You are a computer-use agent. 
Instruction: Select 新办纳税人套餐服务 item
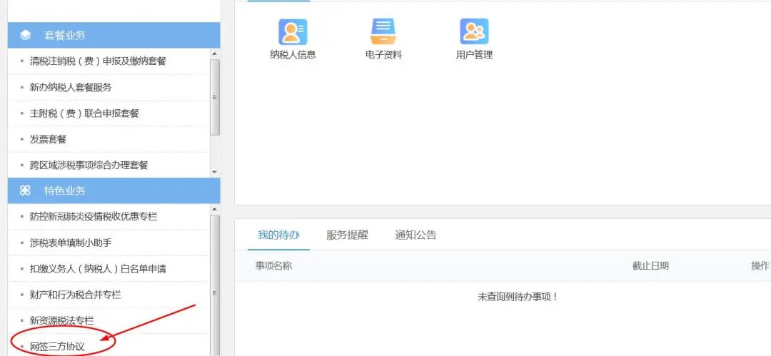pyautogui.click(x=71, y=88)
